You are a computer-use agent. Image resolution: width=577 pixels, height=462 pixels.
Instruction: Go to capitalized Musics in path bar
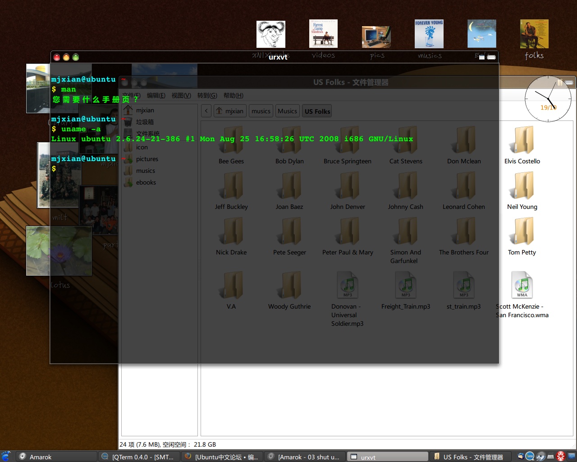click(287, 111)
